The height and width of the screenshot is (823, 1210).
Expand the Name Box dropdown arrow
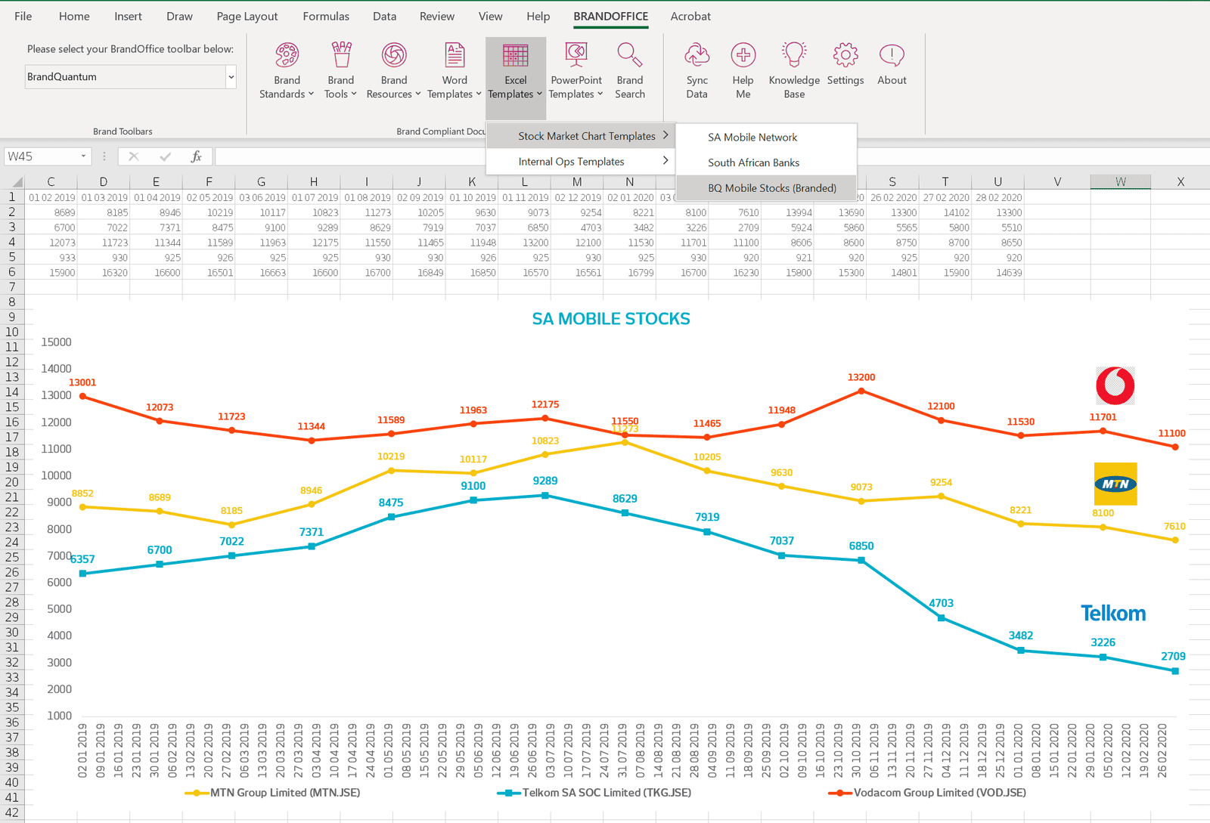coord(83,156)
